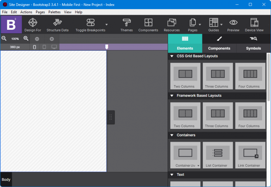Viewport: 271px width, 187px height.
Task: Toggle the desktop monitor breakpoint view
Action: pyautogui.click(x=54, y=47)
